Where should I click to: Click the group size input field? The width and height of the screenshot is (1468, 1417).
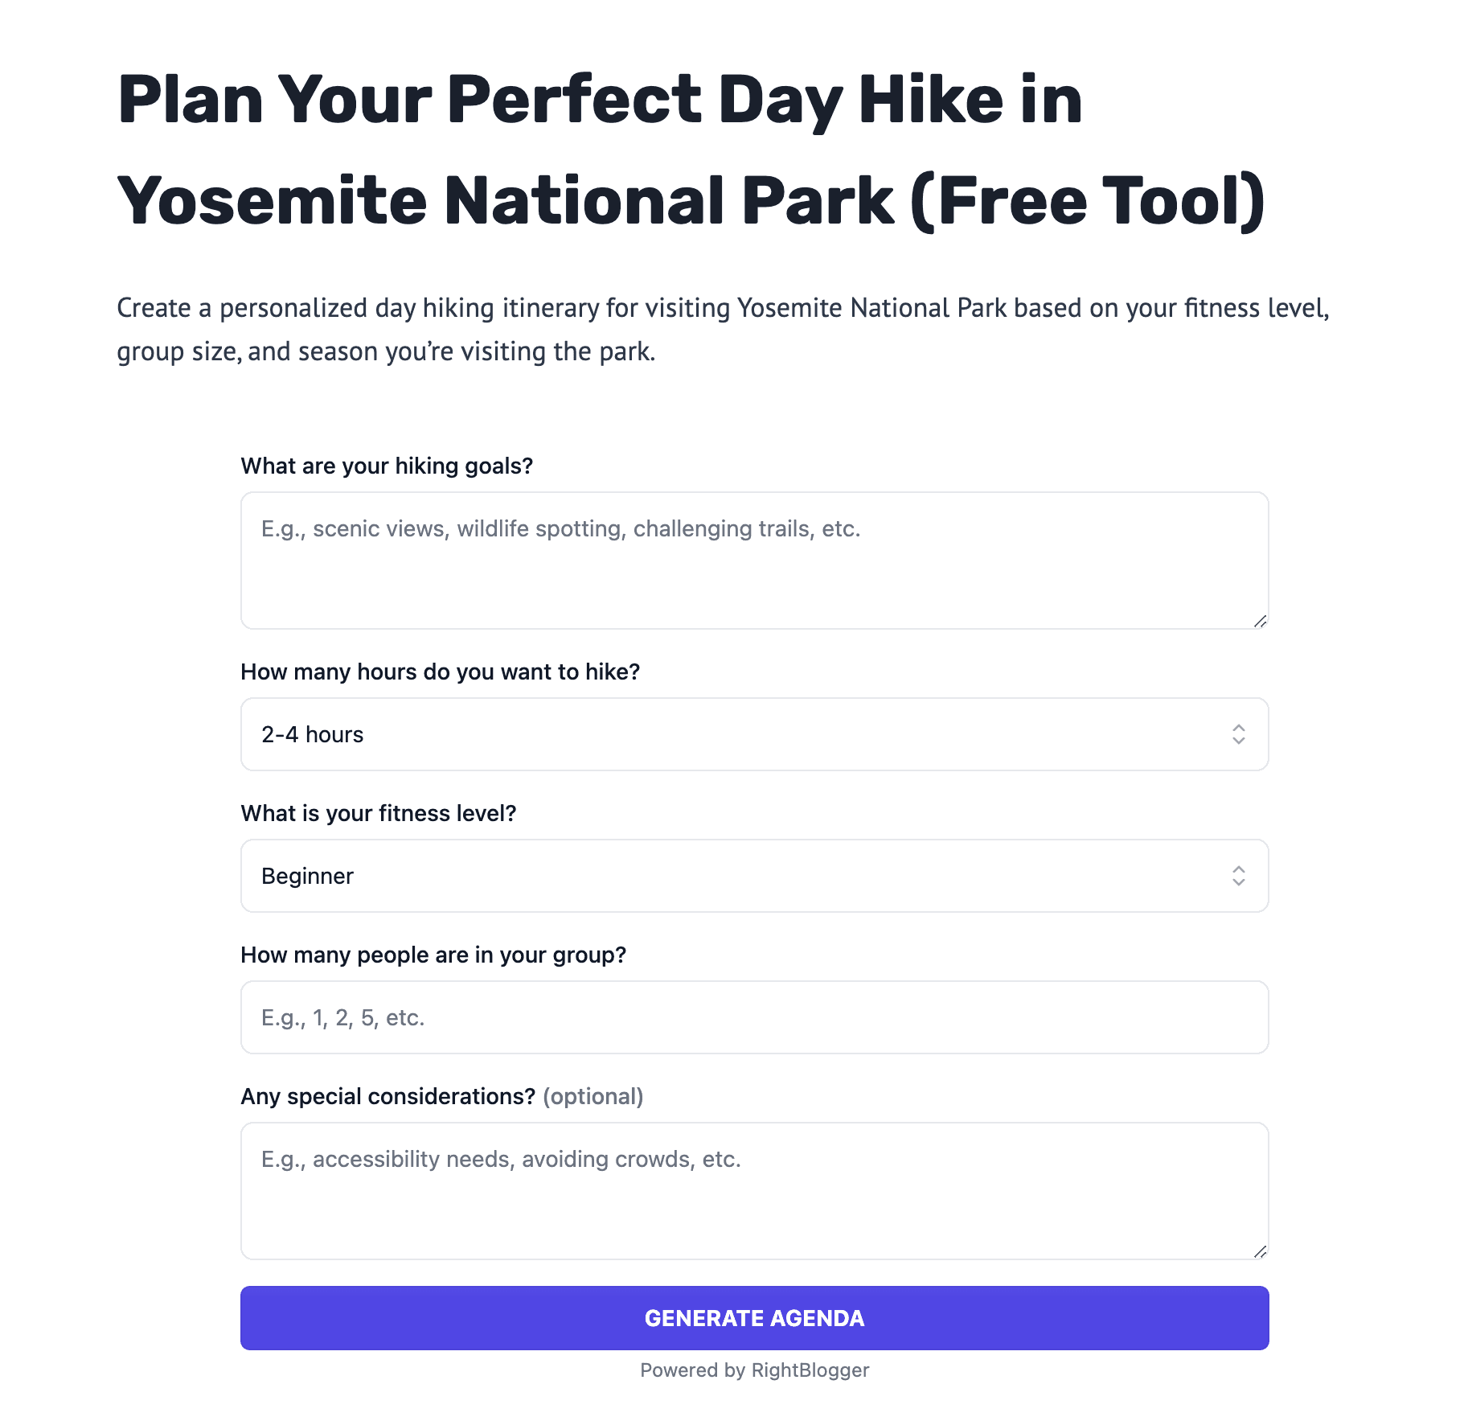(x=754, y=1017)
